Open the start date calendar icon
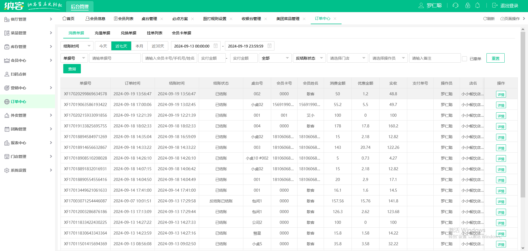The height and width of the screenshot is (251, 528). [216, 46]
